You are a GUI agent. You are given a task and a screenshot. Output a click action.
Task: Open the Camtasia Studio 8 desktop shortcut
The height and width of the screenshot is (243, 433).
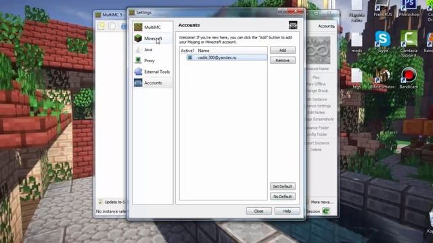(x=409, y=44)
